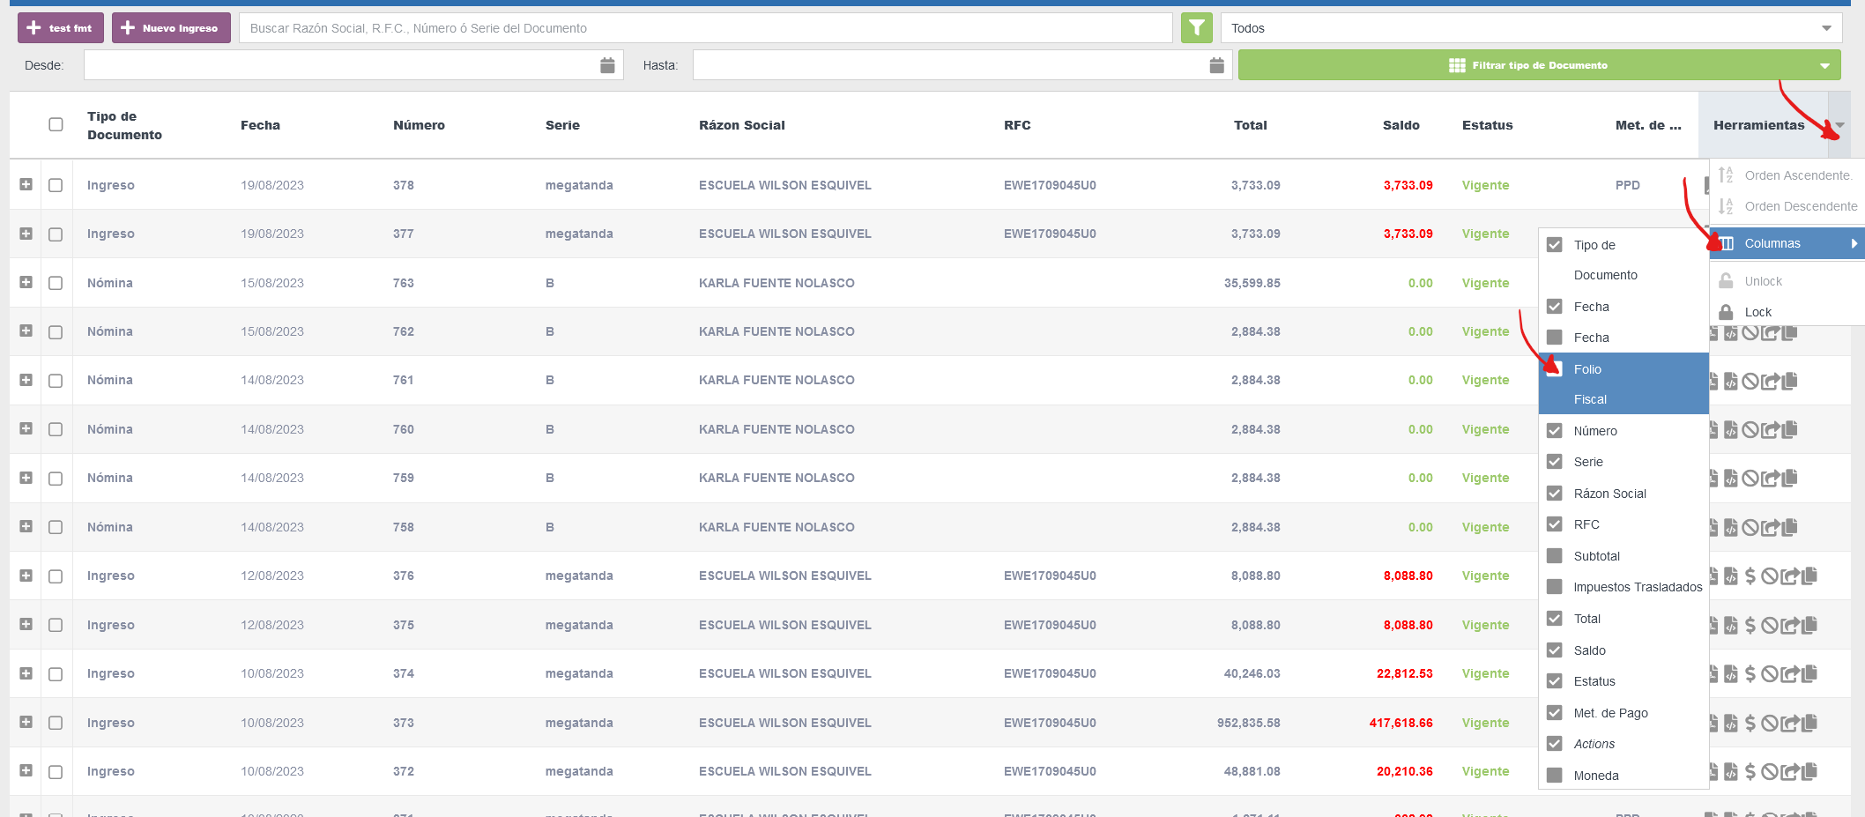Image resolution: width=1865 pixels, height=817 pixels.
Task: Open the Hasta date calendar icon
Action: 1216,65
